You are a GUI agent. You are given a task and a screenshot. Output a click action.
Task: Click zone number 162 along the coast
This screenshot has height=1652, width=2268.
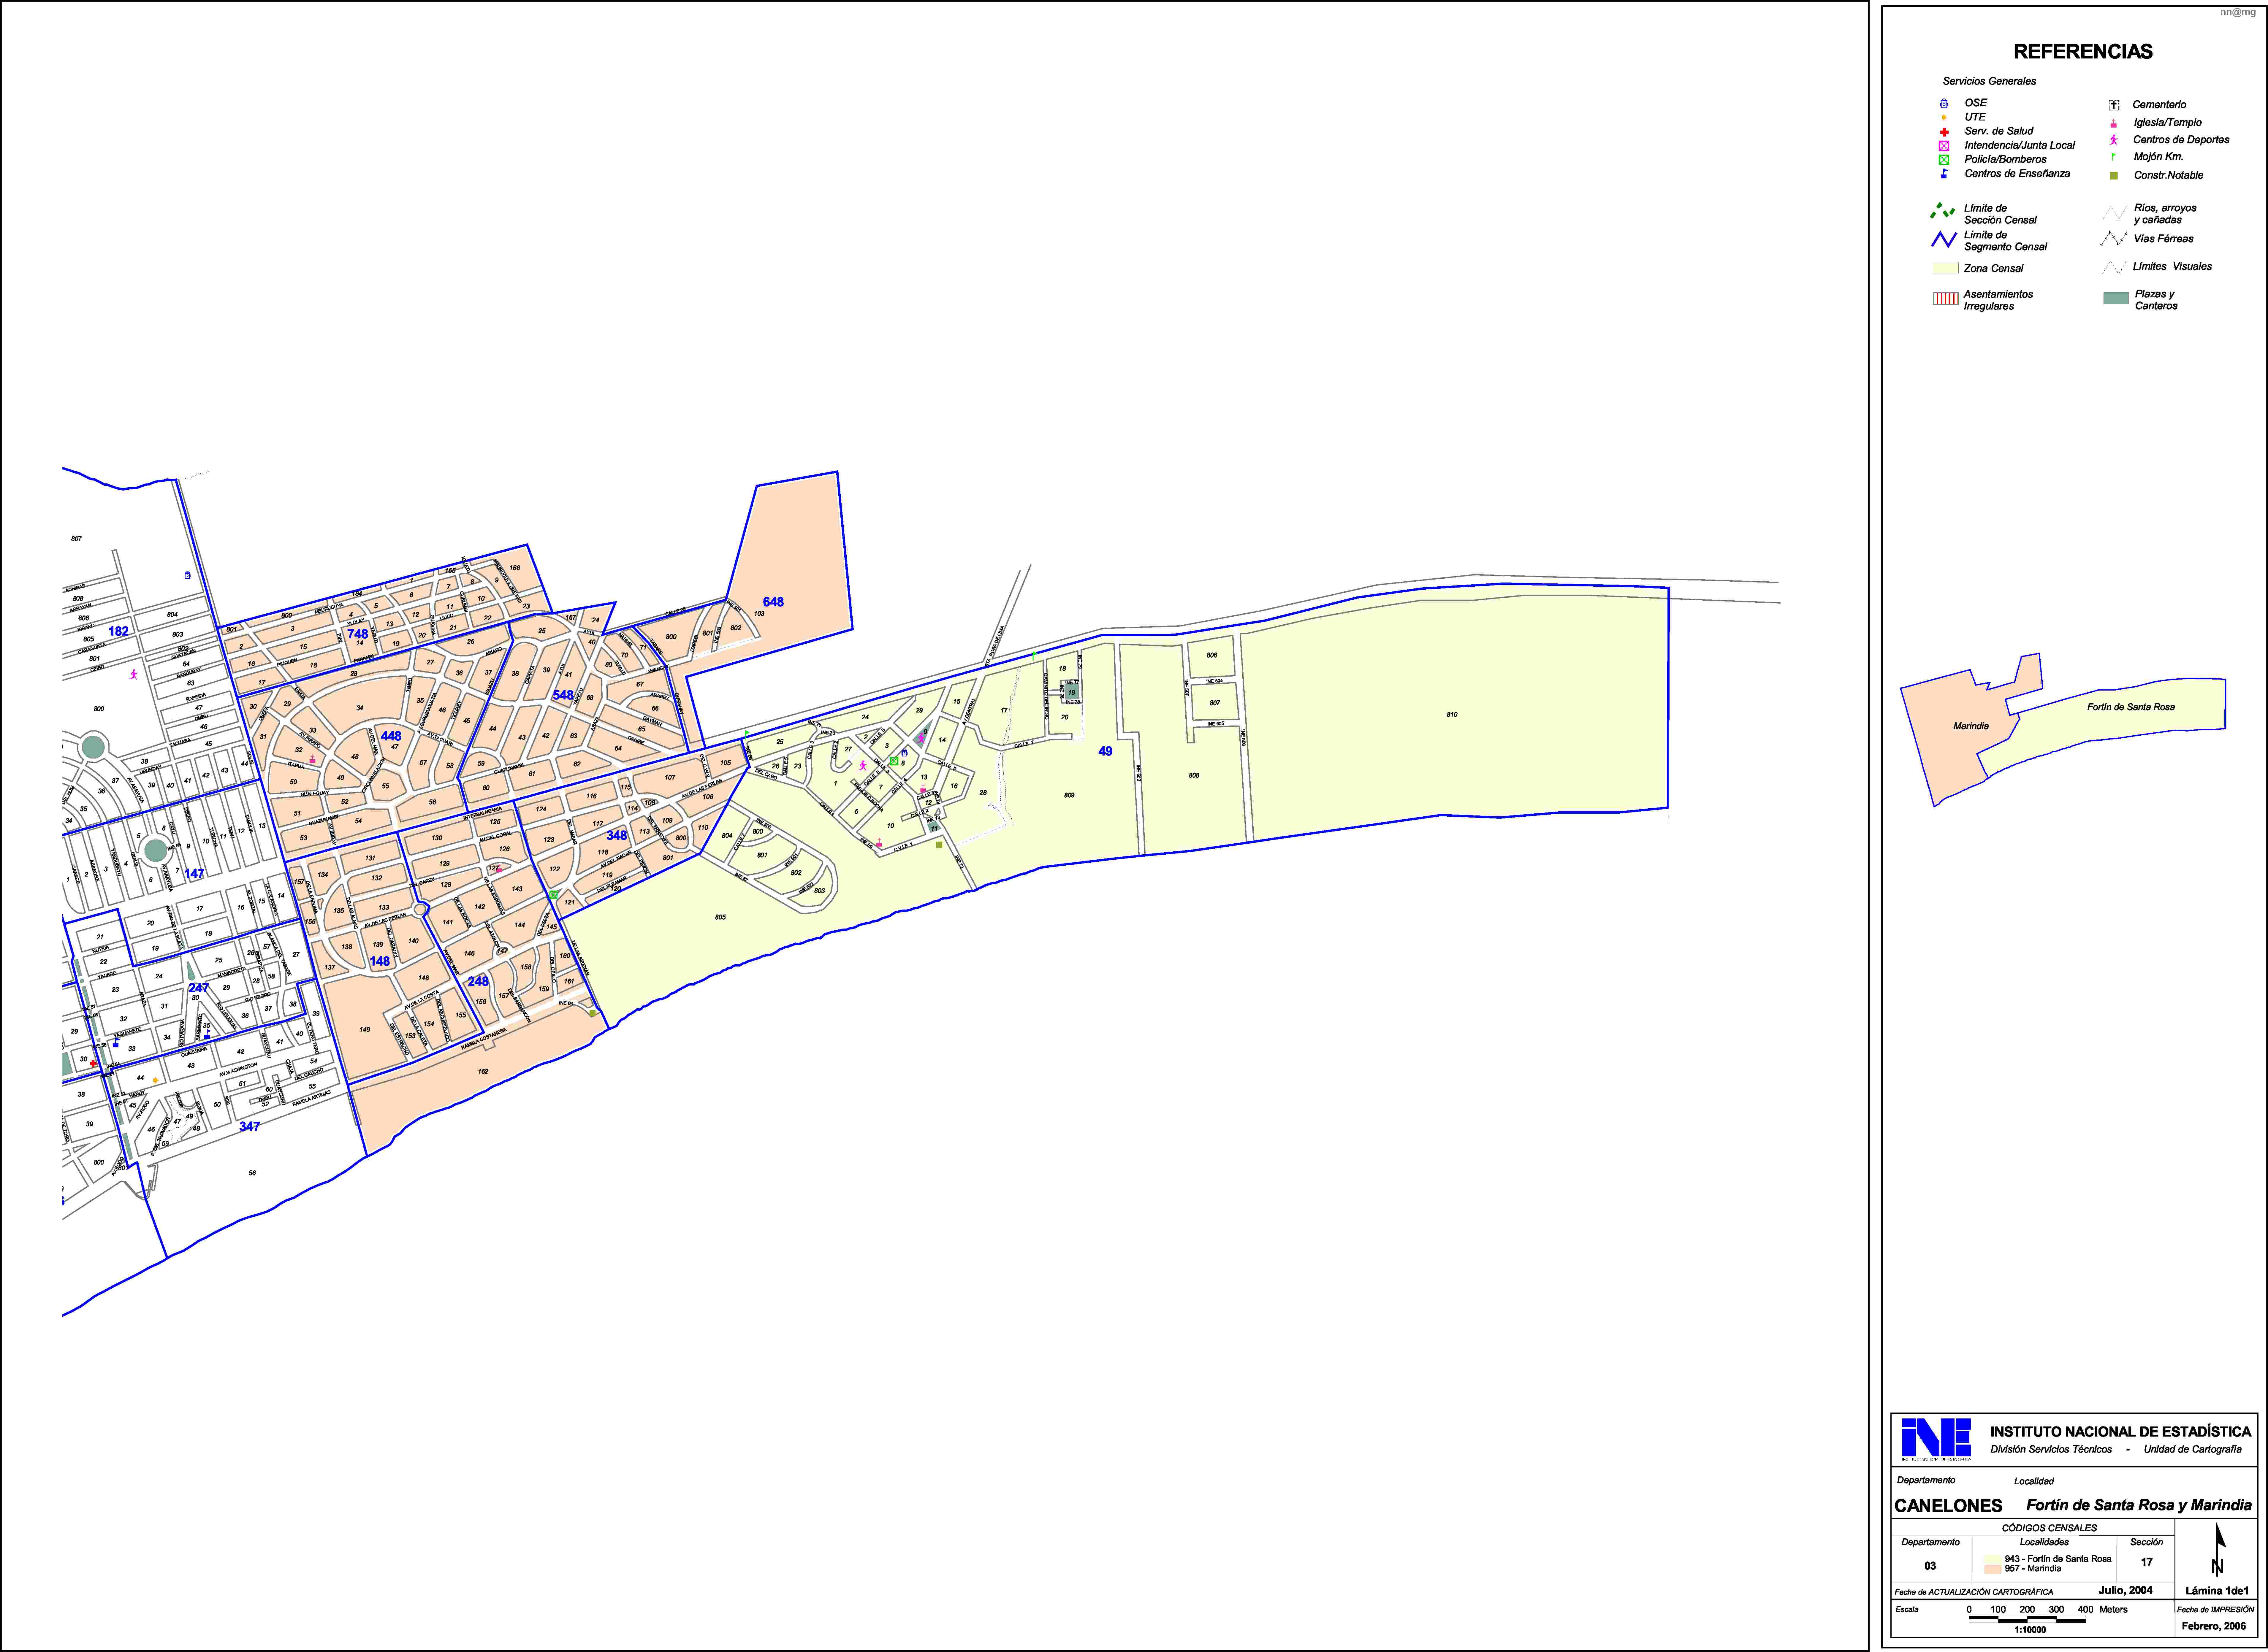click(483, 1072)
